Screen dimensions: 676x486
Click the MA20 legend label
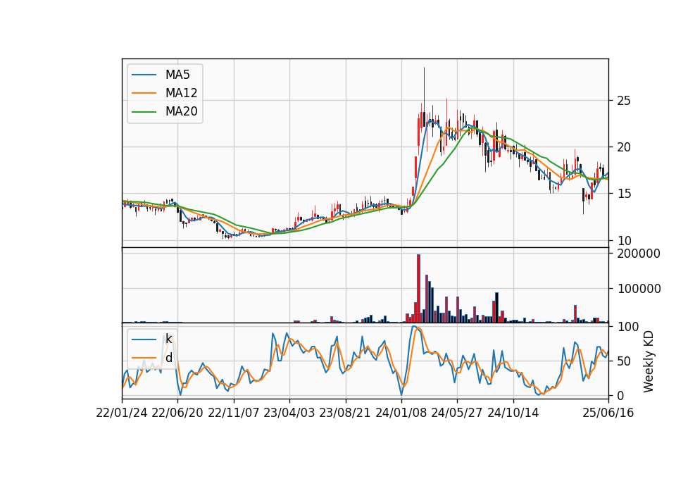click(x=181, y=111)
